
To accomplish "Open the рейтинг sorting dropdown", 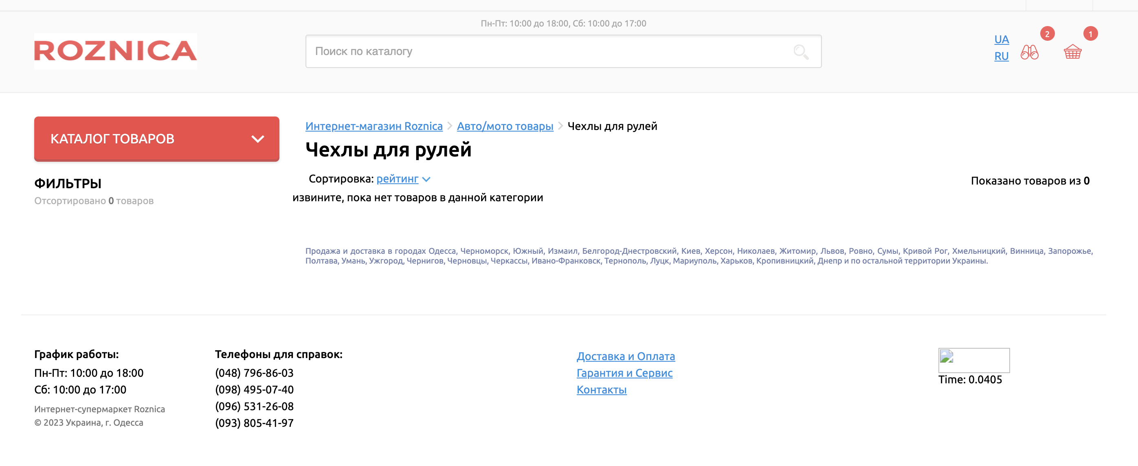I will (x=397, y=179).
